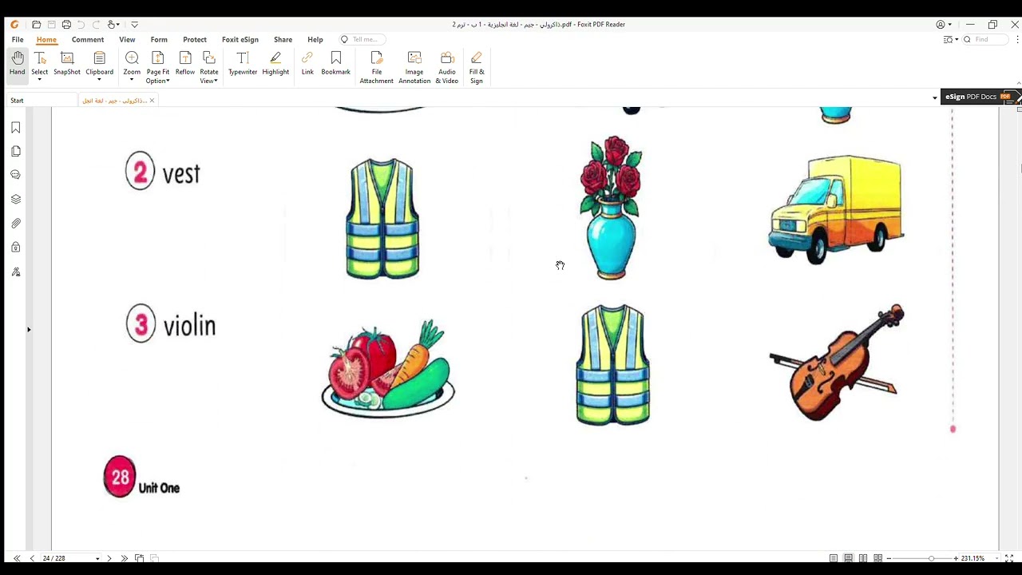The height and width of the screenshot is (575, 1022).
Task: Open Attachments panel in left sidebar
Action: (15, 224)
